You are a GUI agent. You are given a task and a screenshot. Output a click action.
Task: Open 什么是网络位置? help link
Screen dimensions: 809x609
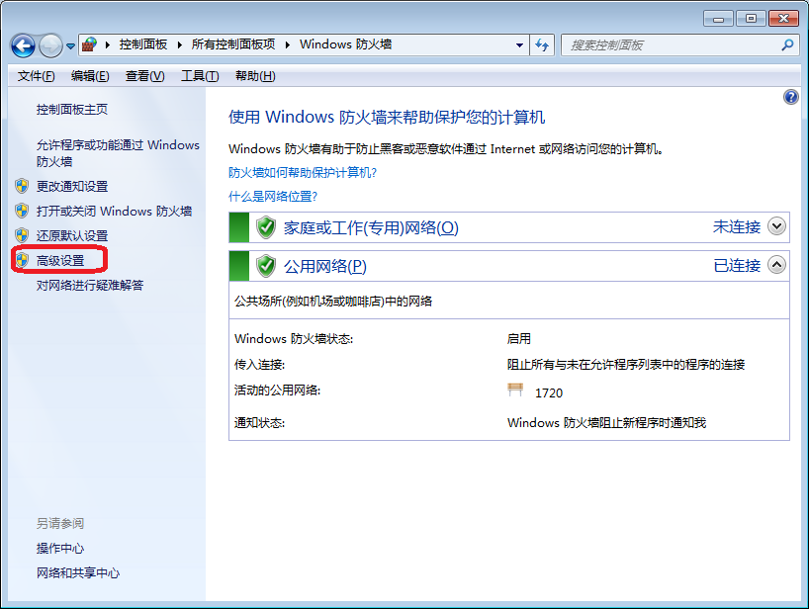click(272, 197)
